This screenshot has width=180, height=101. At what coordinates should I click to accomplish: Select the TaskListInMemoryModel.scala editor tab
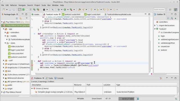pyautogui.click(x=118, y=14)
